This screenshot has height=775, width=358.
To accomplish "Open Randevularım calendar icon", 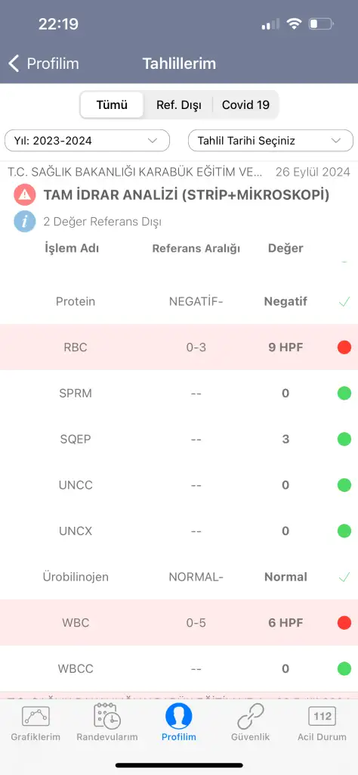I will (107, 716).
